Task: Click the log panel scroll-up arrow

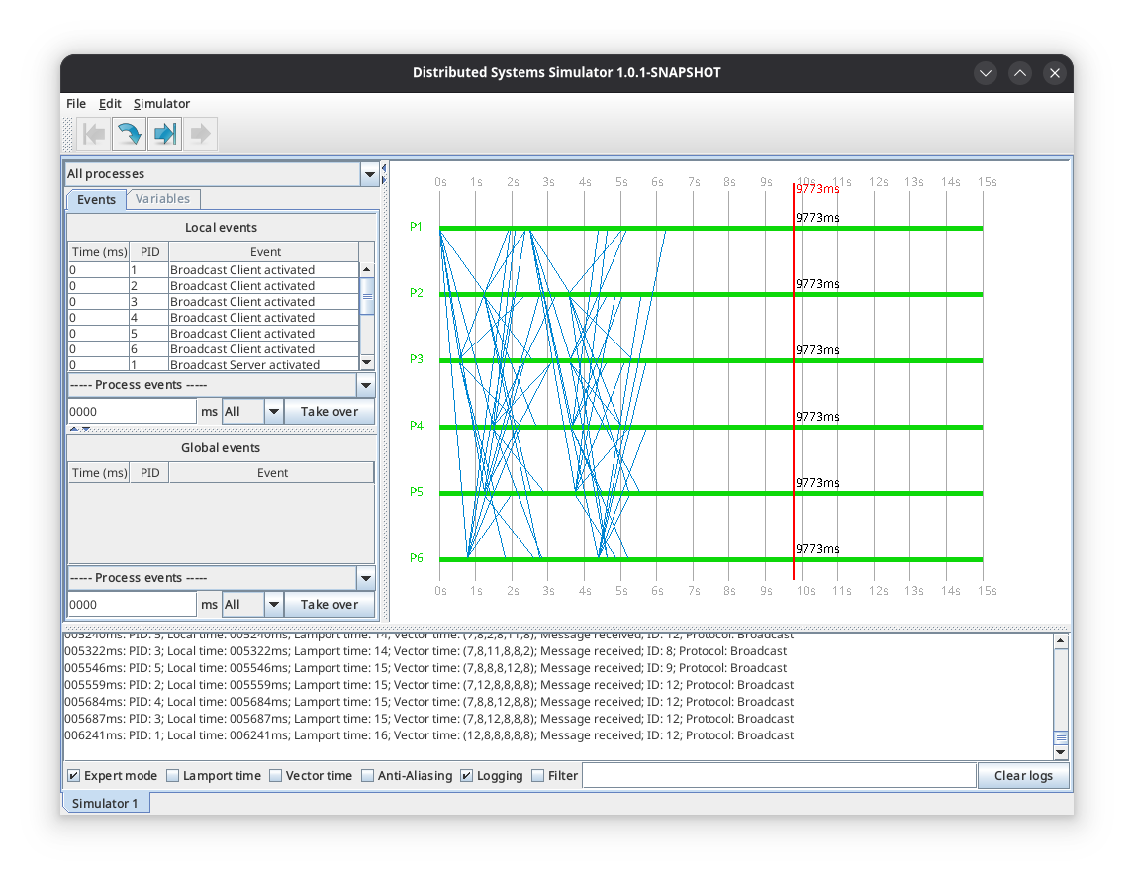Action: 1061,641
